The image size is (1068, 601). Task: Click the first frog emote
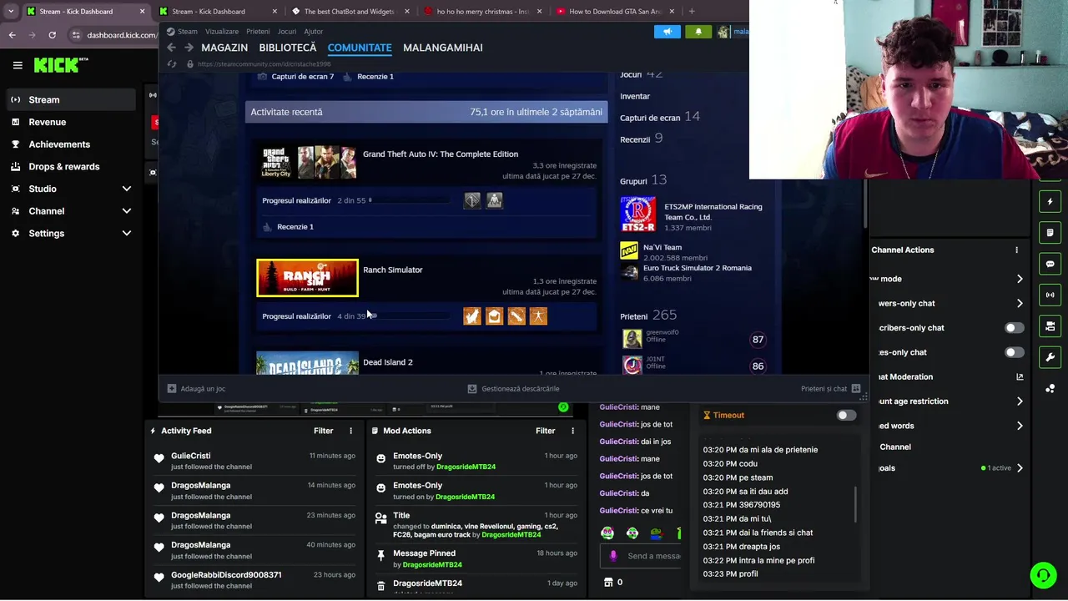(x=607, y=533)
